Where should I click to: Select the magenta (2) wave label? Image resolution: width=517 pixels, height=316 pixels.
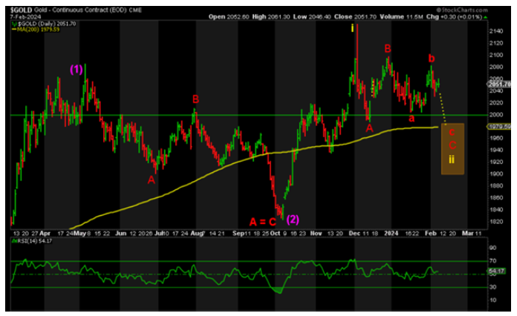click(293, 219)
